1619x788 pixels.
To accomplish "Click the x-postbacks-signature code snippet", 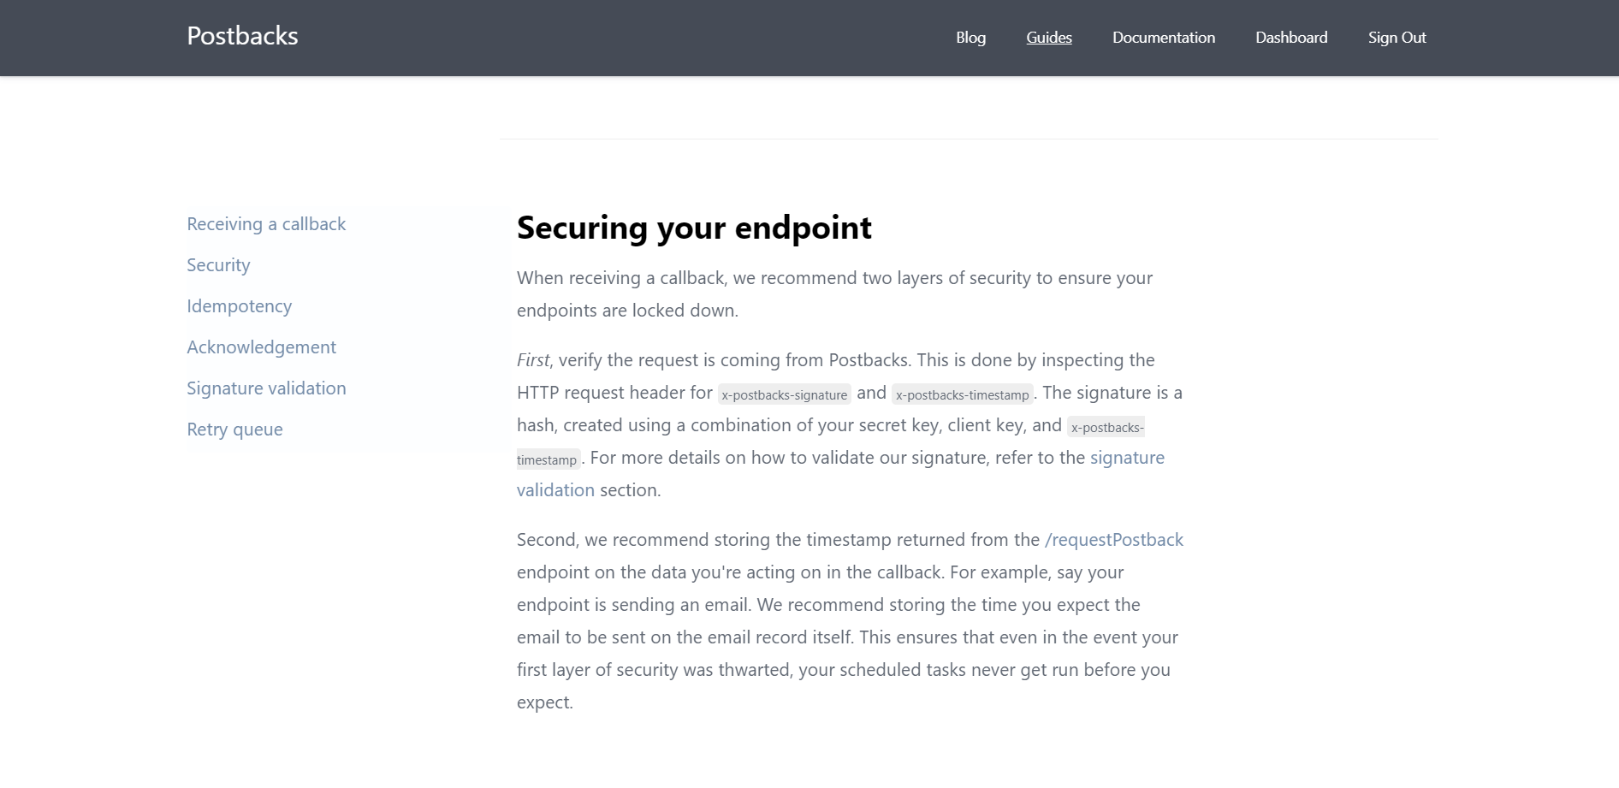I will coord(784,394).
